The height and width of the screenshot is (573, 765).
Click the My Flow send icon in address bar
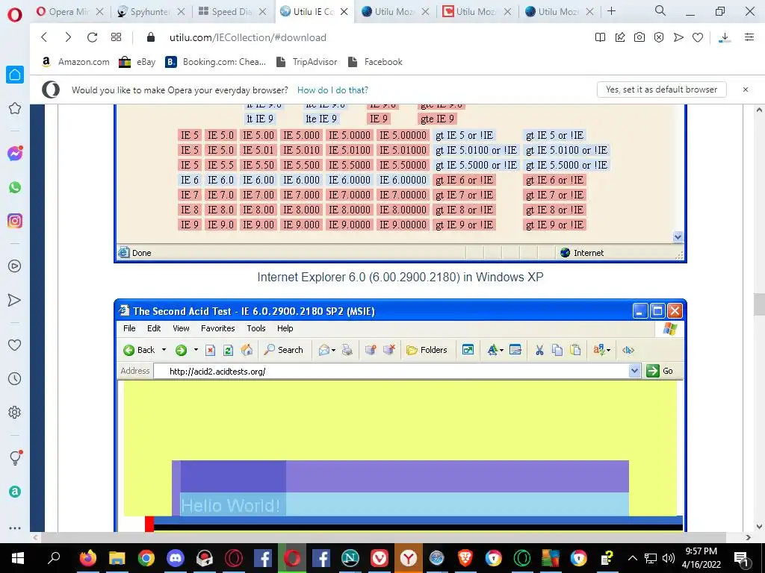tap(678, 37)
